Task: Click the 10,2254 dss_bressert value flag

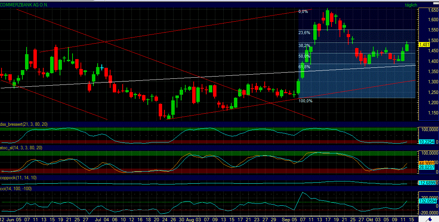Action: coord(427,142)
